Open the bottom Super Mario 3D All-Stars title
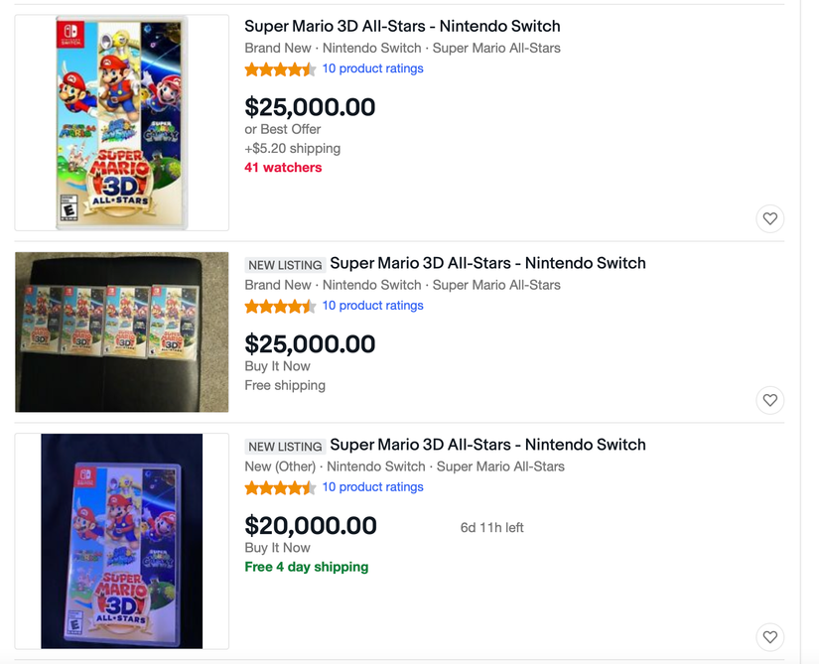This screenshot has width=819, height=664. click(485, 445)
